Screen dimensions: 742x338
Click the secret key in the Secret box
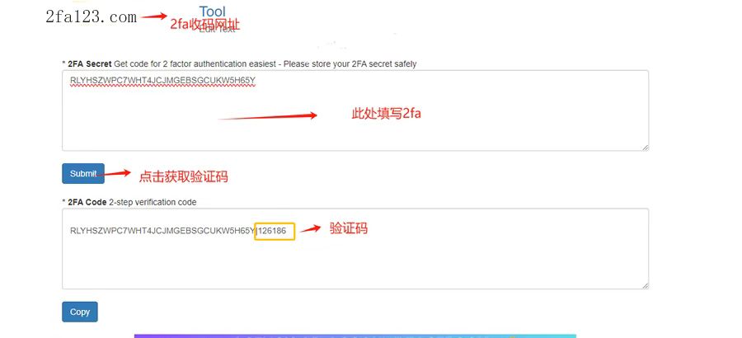[x=162, y=81]
